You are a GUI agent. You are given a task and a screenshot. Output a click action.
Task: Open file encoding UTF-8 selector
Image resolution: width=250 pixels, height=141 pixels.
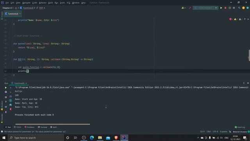click(x=215, y=132)
